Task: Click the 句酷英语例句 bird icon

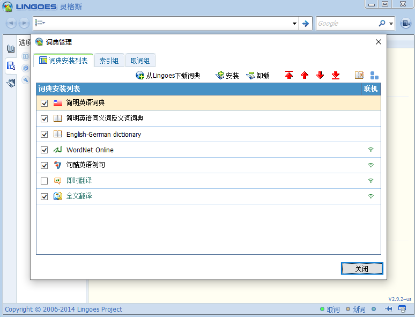Action: tap(58, 165)
